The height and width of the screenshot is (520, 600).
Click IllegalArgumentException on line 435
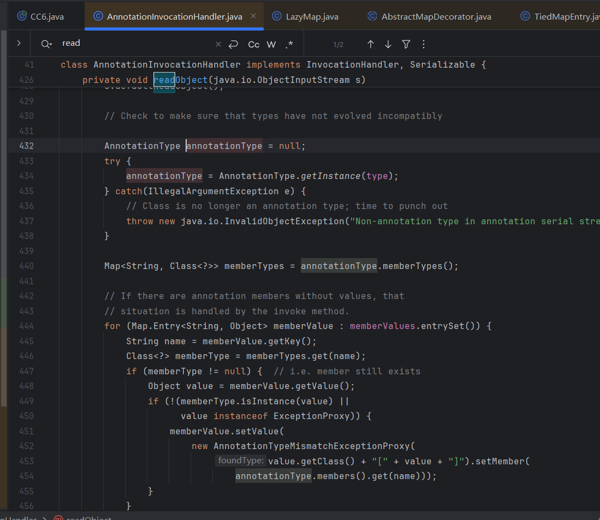(213, 191)
